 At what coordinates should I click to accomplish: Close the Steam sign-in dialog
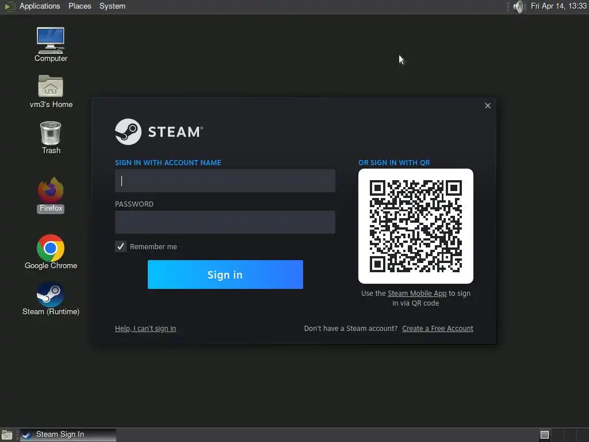pyautogui.click(x=488, y=106)
